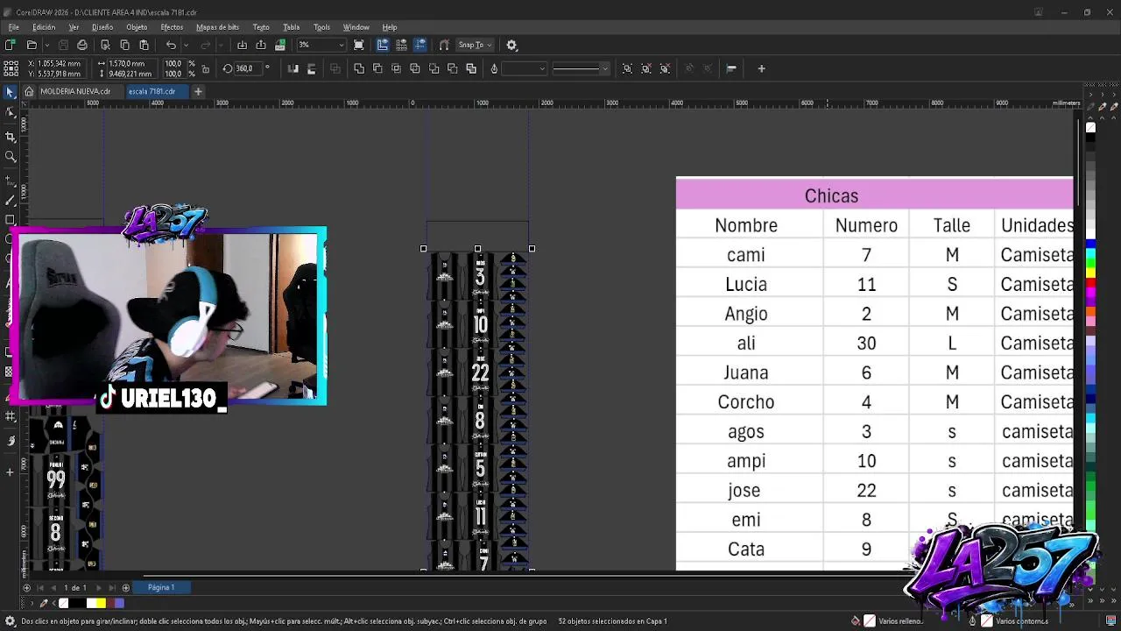This screenshot has height=631, width=1121.
Task: Toggle show grid button
Action: point(401,45)
